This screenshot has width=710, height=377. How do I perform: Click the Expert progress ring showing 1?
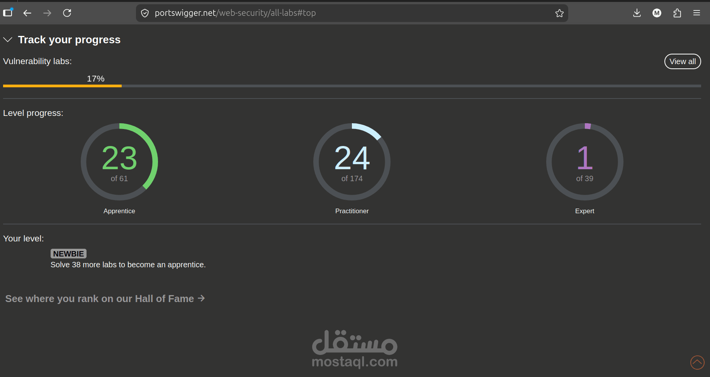pyautogui.click(x=585, y=162)
